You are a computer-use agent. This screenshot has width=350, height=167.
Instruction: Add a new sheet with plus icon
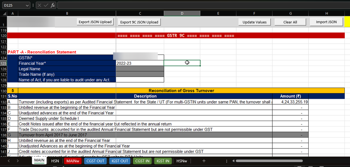(x=204, y=161)
